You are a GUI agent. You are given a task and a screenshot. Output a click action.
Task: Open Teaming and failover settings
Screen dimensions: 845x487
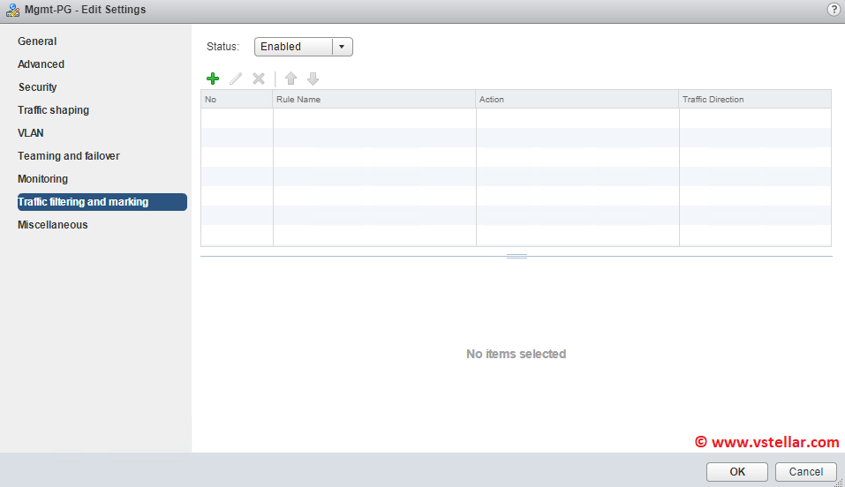click(69, 156)
